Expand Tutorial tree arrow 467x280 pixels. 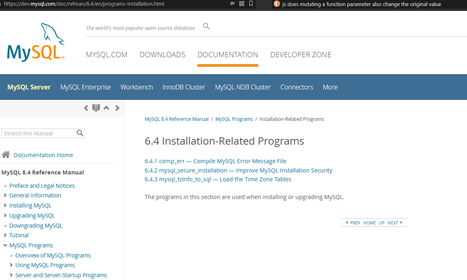coord(5,235)
